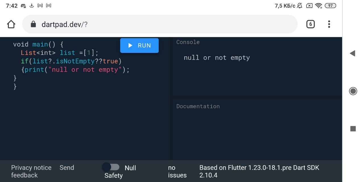Tap the download notification icon

(x=32, y=6)
